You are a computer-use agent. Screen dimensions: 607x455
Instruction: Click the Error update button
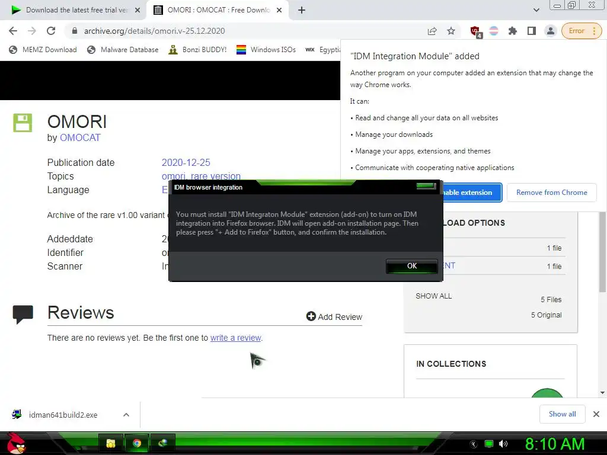click(582, 31)
